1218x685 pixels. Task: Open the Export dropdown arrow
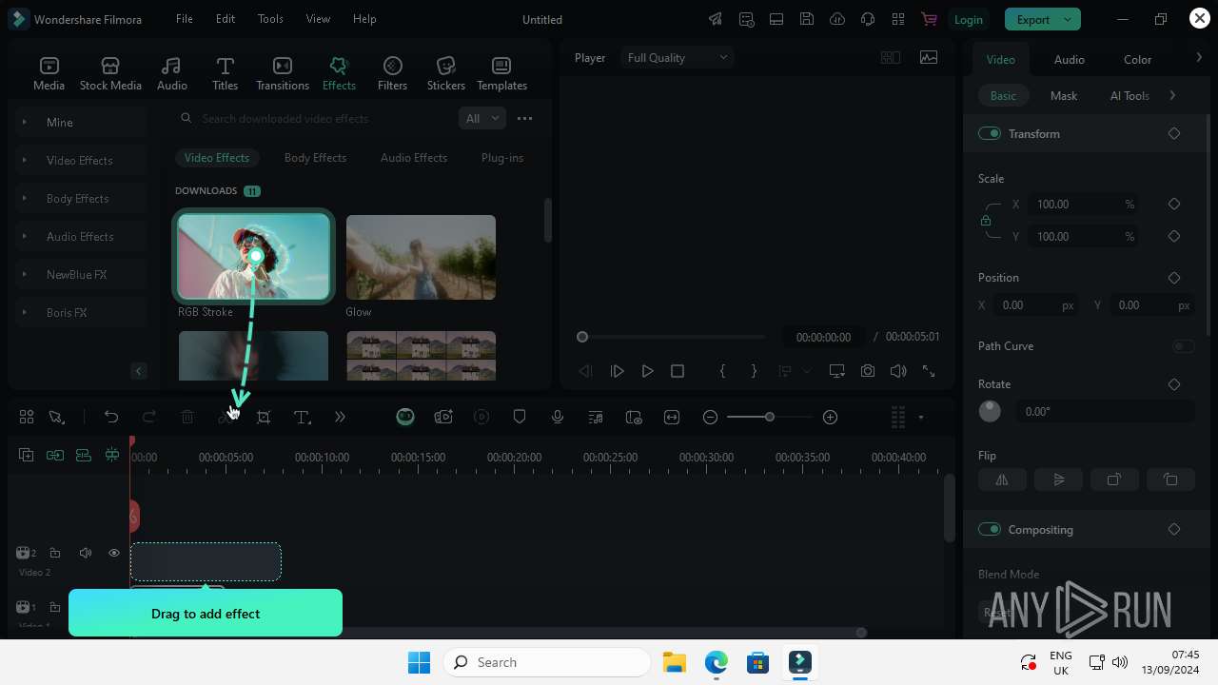1069,19
